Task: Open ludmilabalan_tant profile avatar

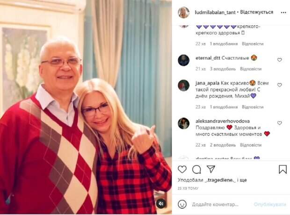Action: tap(184, 13)
